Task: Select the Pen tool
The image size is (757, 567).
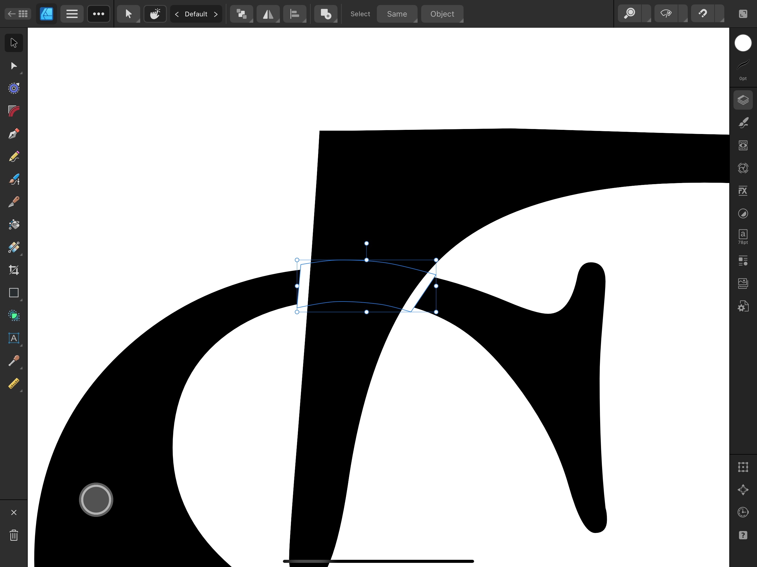Action: (x=14, y=134)
